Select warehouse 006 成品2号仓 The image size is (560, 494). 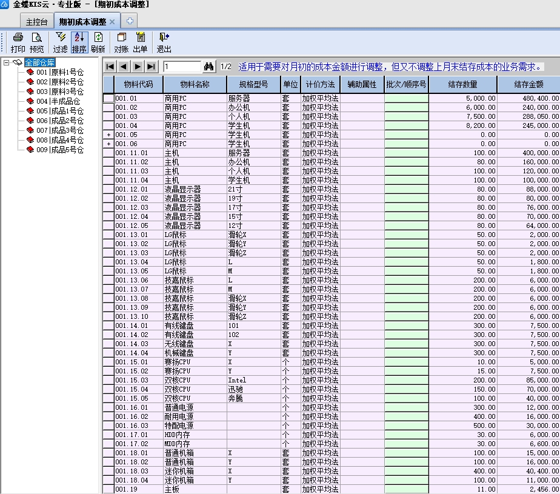pos(60,121)
